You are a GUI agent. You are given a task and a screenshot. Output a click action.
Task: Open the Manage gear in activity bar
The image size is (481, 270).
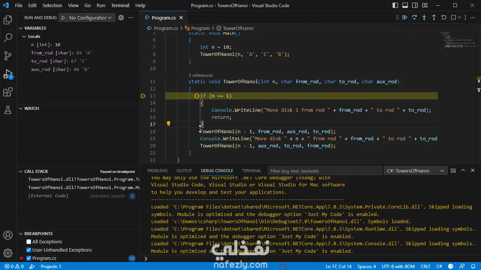click(x=8, y=253)
